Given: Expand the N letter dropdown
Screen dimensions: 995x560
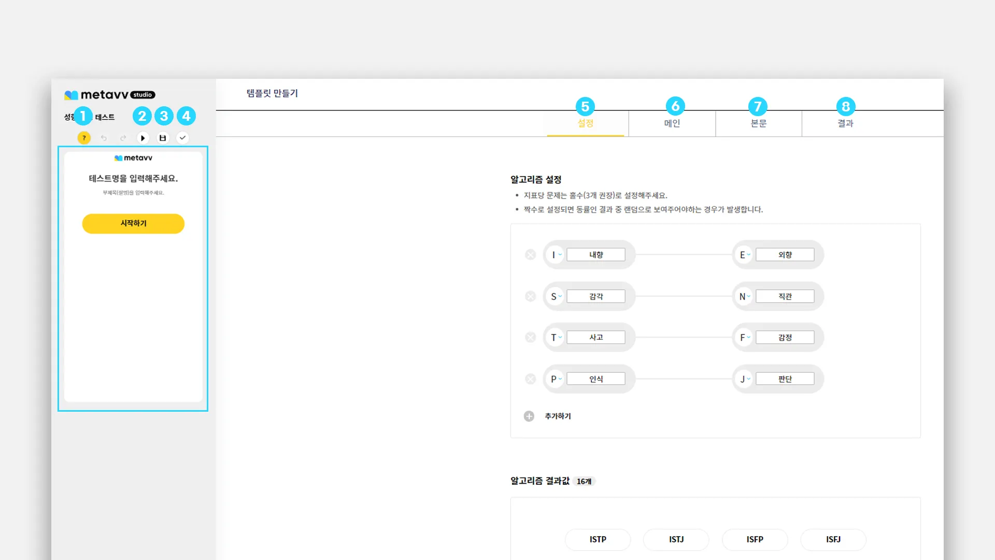Looking at the screenshot, I should [745, 297].
